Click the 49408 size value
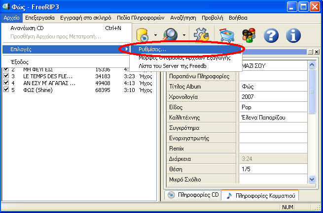The height and width of the screenshot is (213, 323). tap(103, 83)
